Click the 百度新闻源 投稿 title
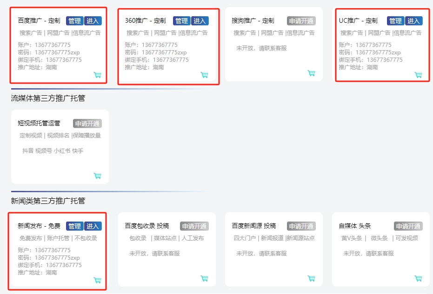This screenshot has width=433, height=294. 254,226
